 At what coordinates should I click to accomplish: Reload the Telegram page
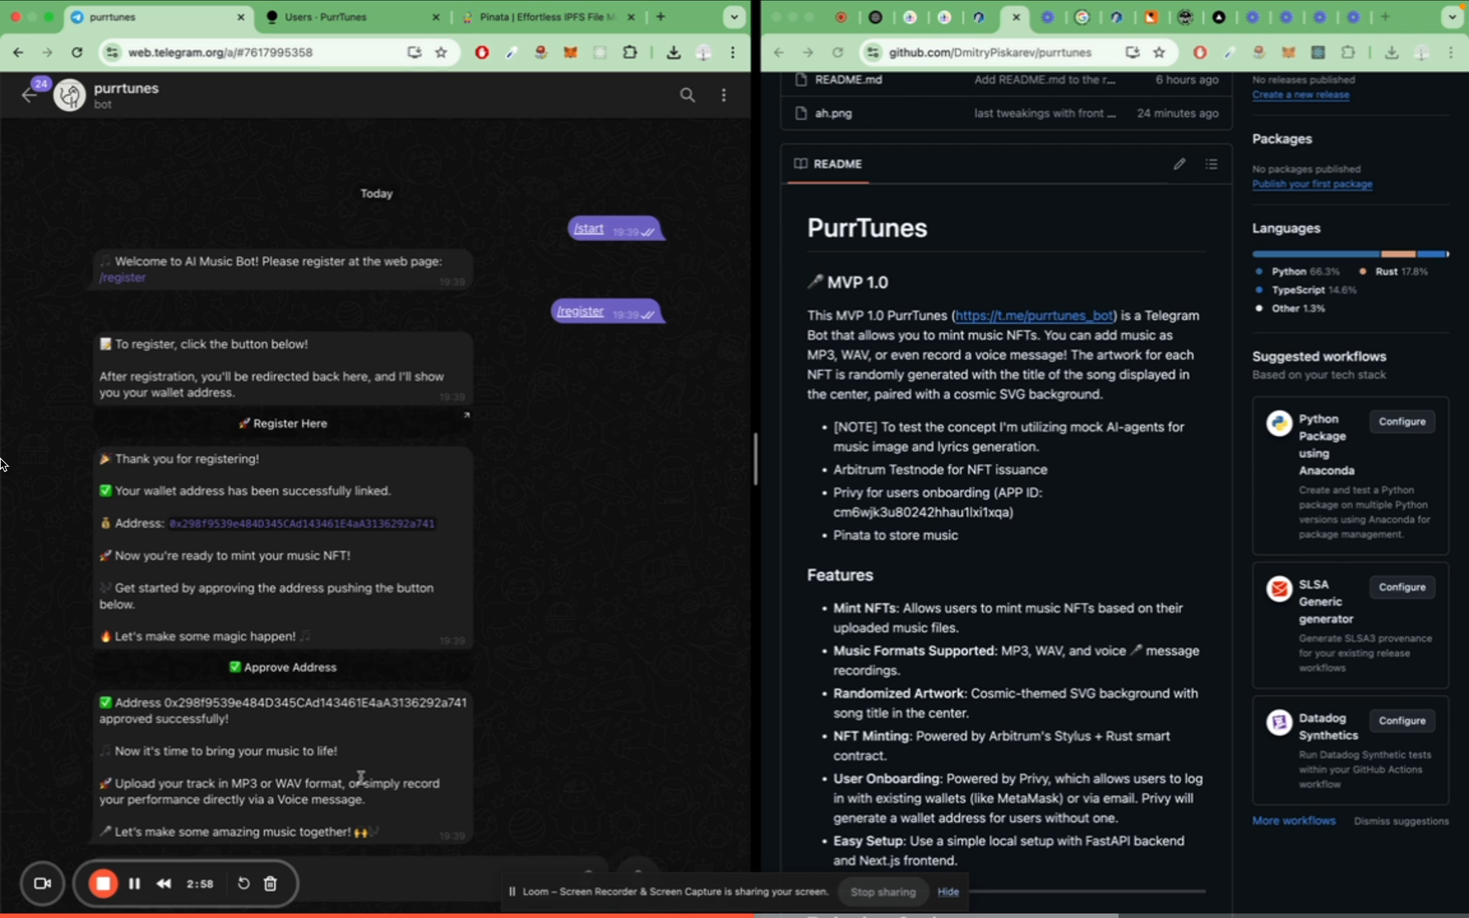77,52
